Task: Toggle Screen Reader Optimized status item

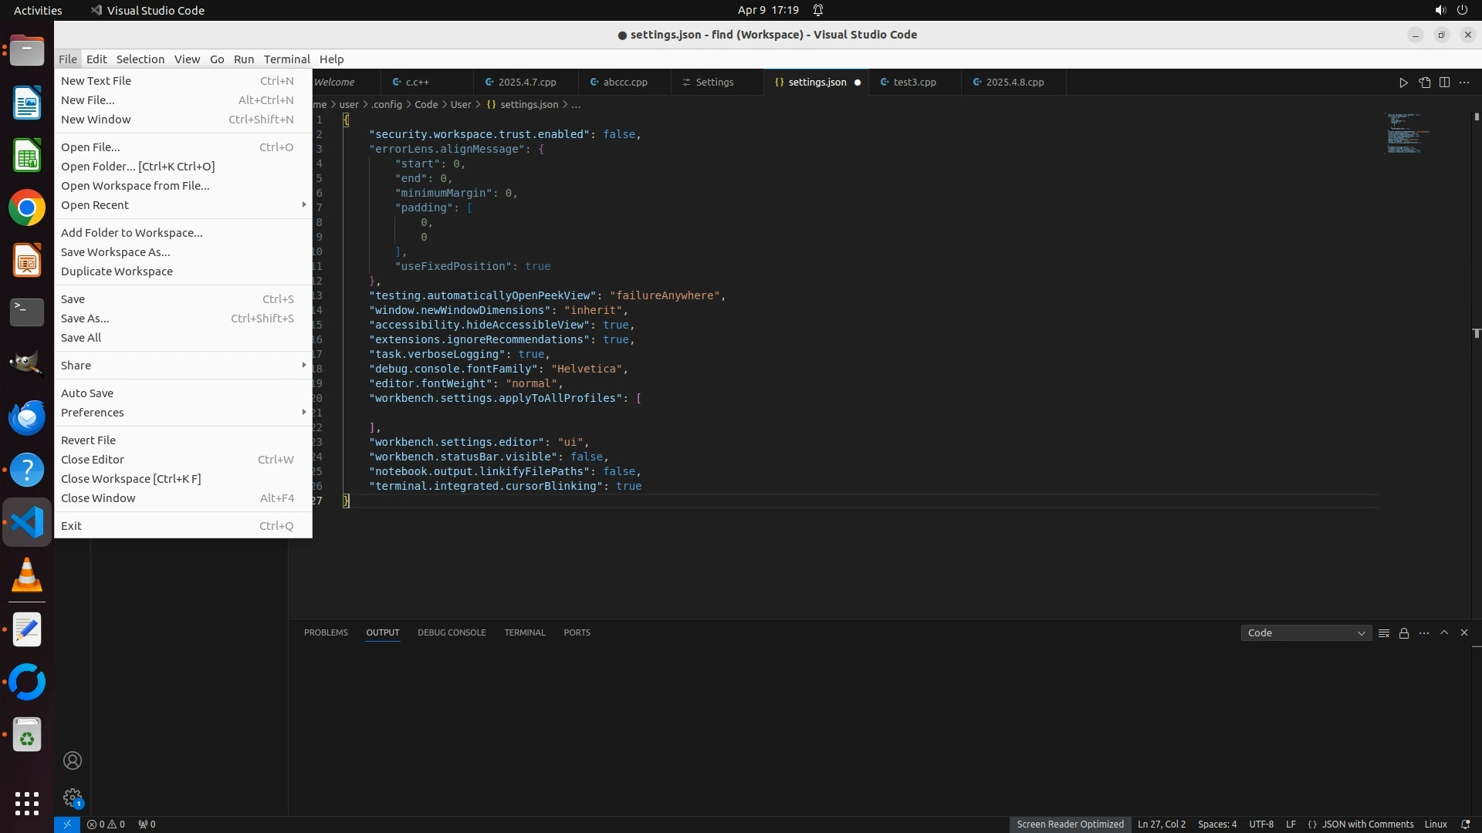Action: click(x=1070, y=825)
